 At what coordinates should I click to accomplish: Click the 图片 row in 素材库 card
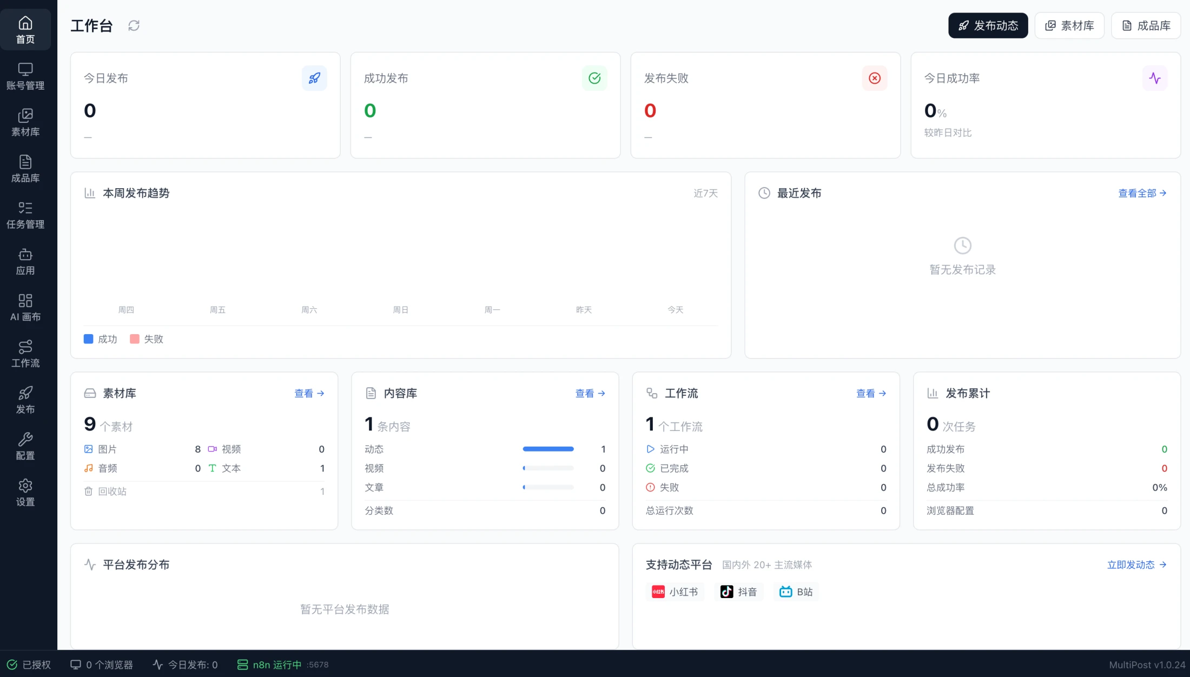click(142, 449)
